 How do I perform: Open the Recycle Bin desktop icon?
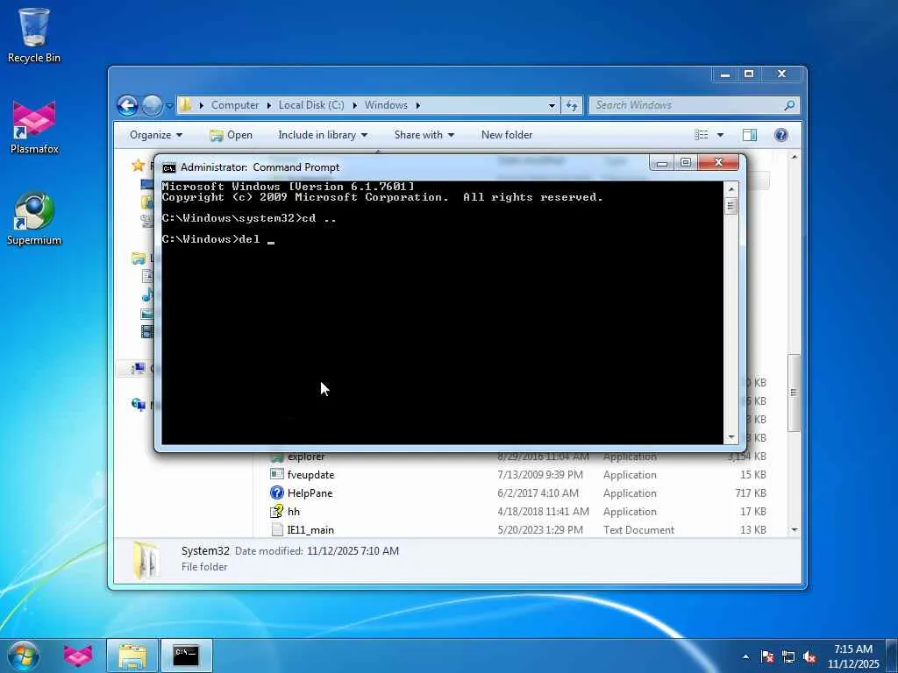click(34, 34)
